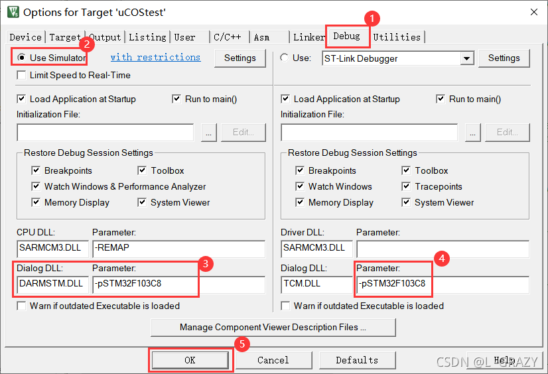Toggle simulator Run to main() checkbox
Viewport: 548px width, 374px height.
tap(176, 99)
